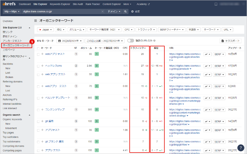
Task: Click KD badge in コンテンツマップ row
Action: pos(97,109)
